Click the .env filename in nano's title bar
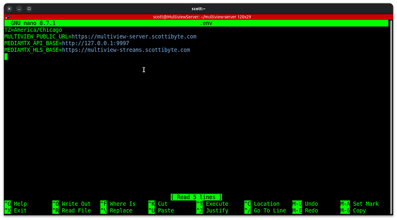 (206, 23)
